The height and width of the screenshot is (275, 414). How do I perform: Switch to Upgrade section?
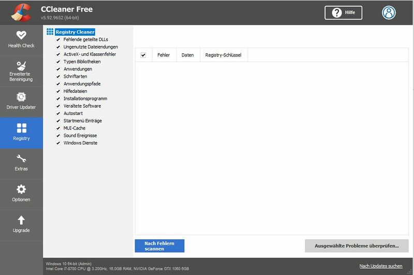pos(21,225)
